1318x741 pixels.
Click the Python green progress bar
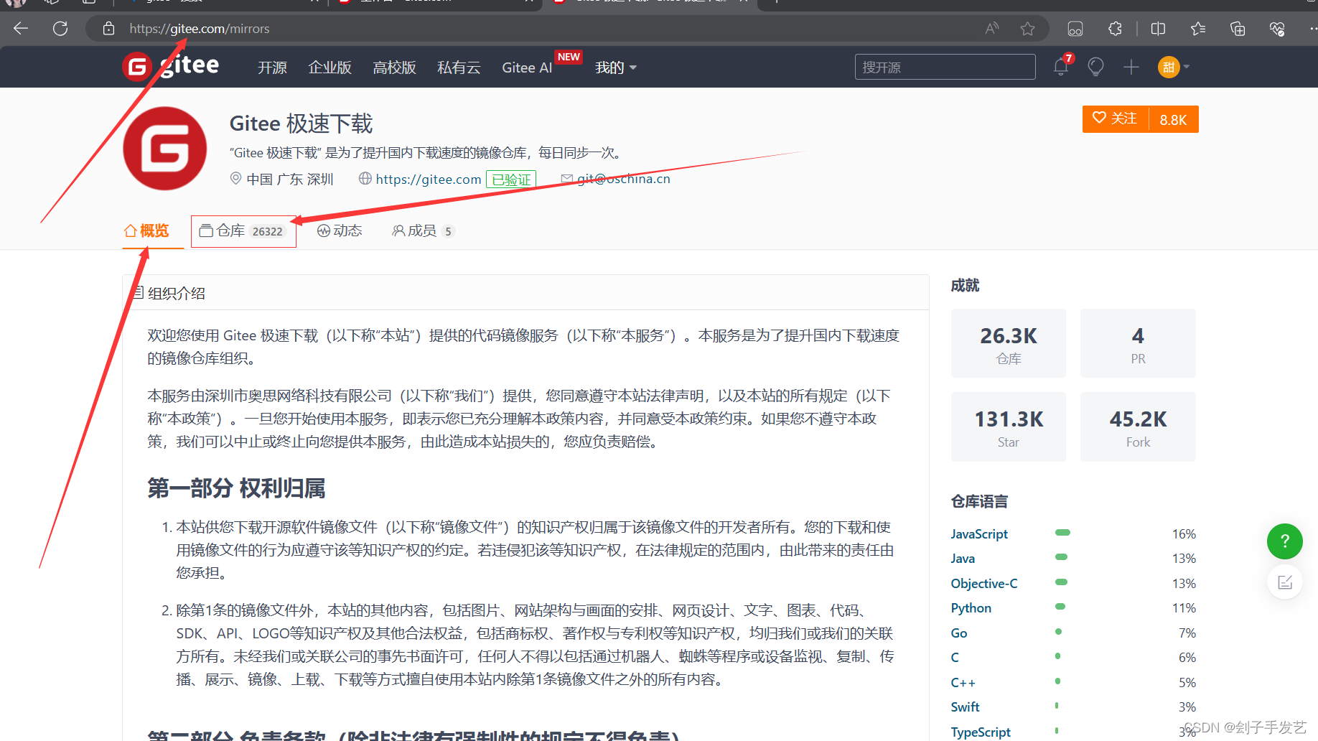(x=1060, y=607)
